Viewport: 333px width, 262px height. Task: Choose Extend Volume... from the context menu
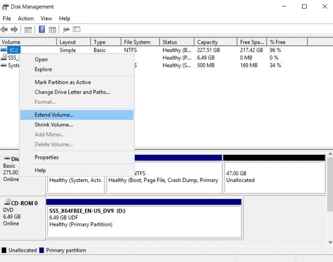54,115
